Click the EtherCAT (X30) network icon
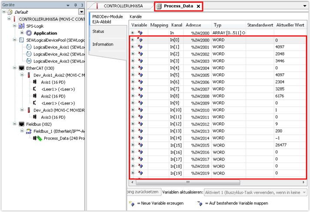 point(22,68)
